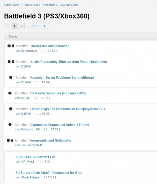The height and width of the screenshot is (184, 157).
Task: Jump to last page 163
Action: 35,26
